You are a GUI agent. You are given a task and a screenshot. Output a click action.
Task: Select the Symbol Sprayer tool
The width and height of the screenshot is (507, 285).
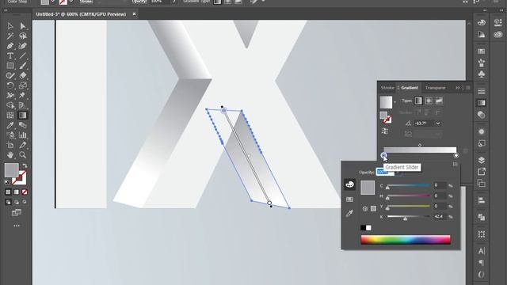[x=10, y=135]
